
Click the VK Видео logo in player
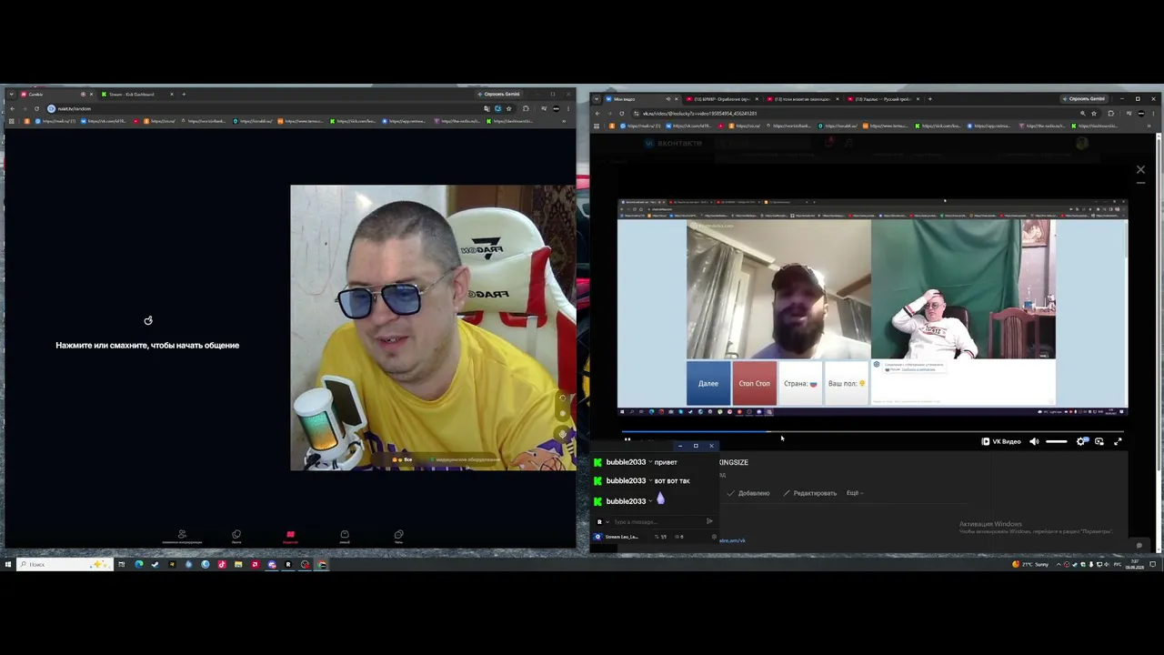coord(1000,442)
